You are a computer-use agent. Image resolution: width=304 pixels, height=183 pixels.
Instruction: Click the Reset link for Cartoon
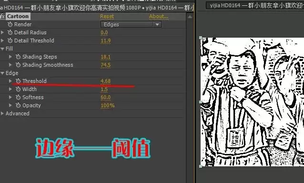tap(107, 17)
